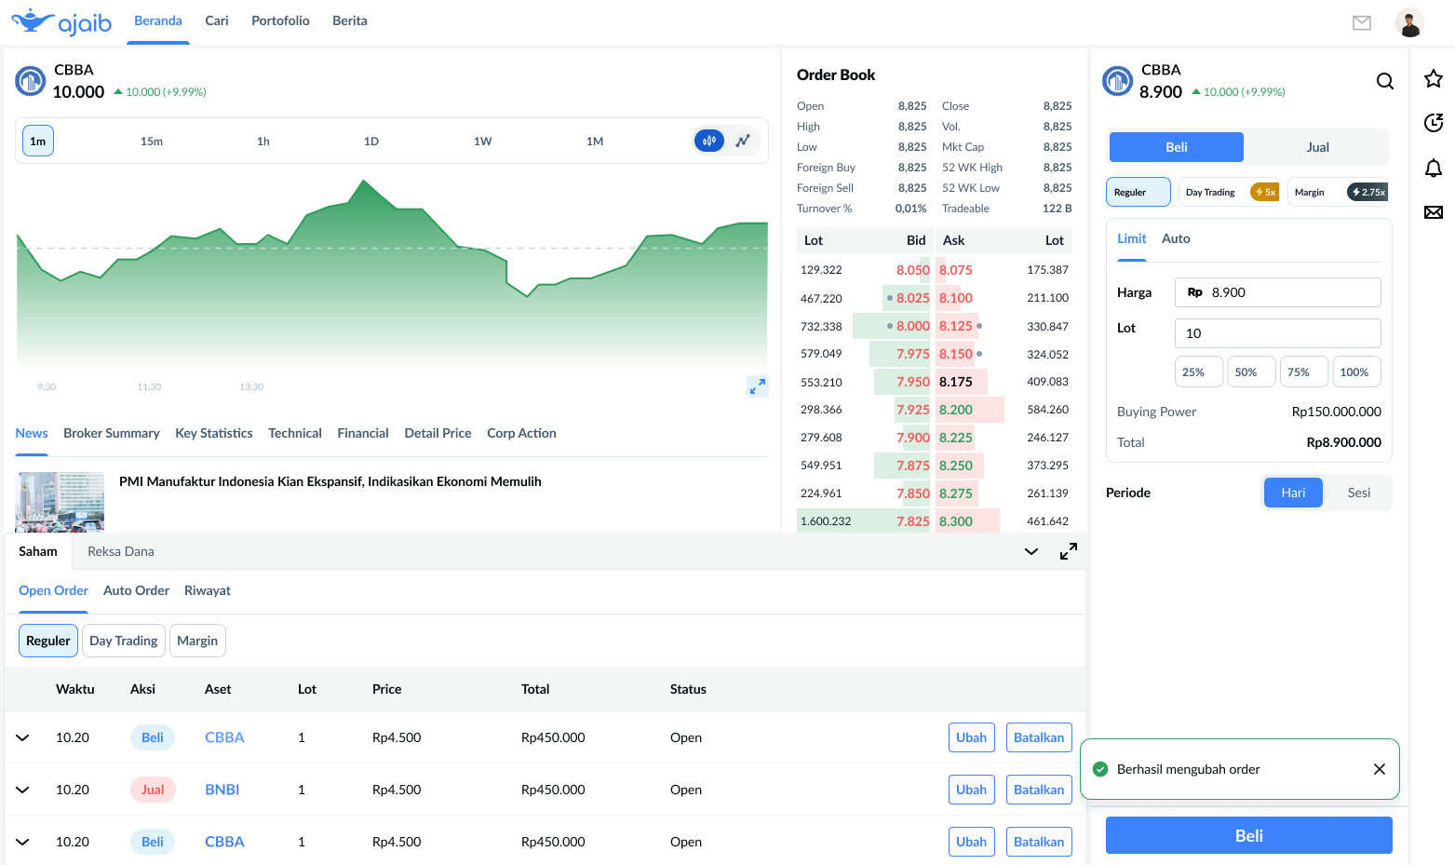Set Periode to Sesi
The image size is (1455, 865).
(x=1358, y=493)
